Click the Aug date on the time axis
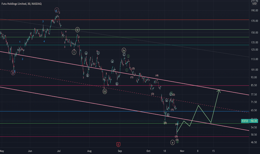This screenshot has width=260, height=154. point(89,151)
